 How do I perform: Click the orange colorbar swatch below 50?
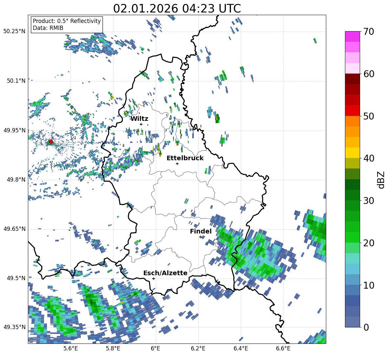[x=352, y=121]
